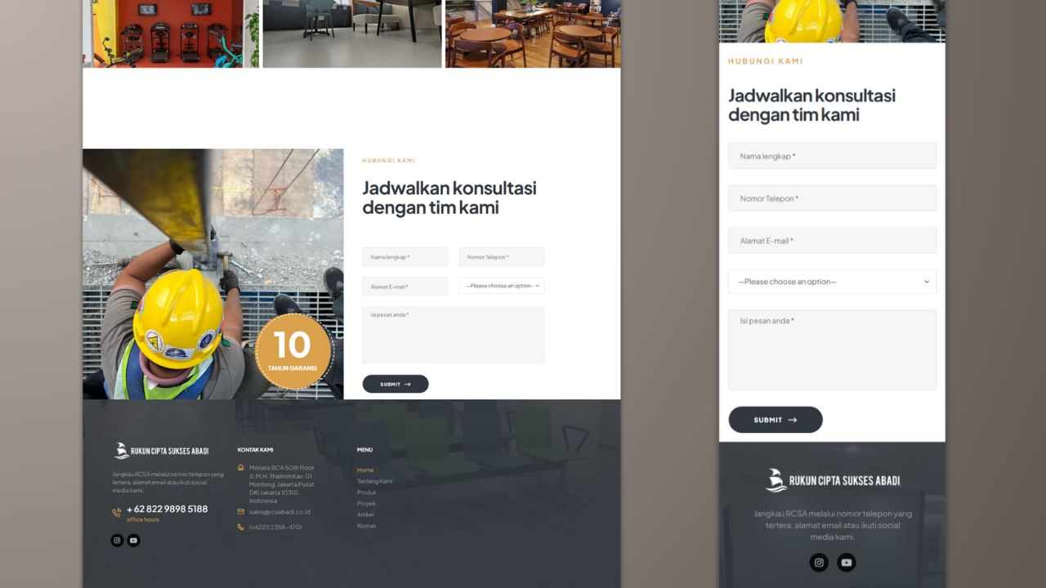Click the phone call icon beside +62 822 number

click(x=117, y=513)
